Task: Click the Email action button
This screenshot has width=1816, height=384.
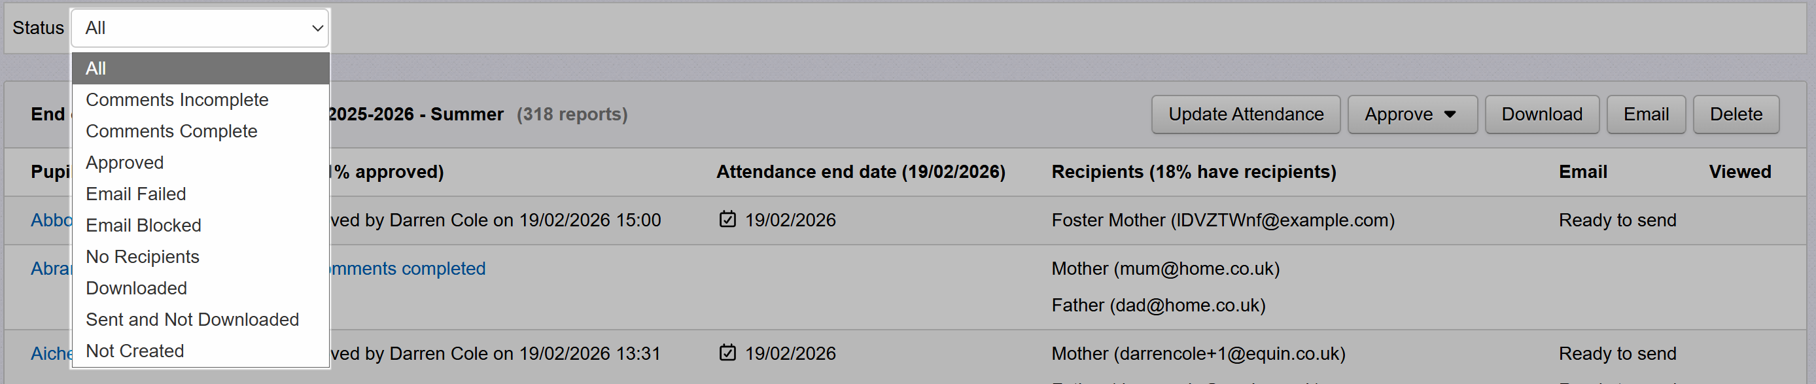Action: coord(1645,114)
